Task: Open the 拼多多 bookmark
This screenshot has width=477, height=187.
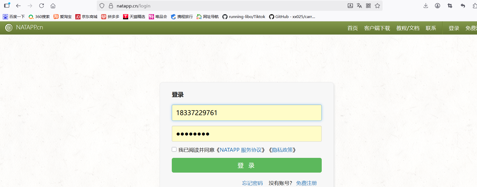Action: tap(110, 17)
